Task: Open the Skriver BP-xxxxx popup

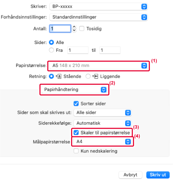Action: click(x=99, y=7)
